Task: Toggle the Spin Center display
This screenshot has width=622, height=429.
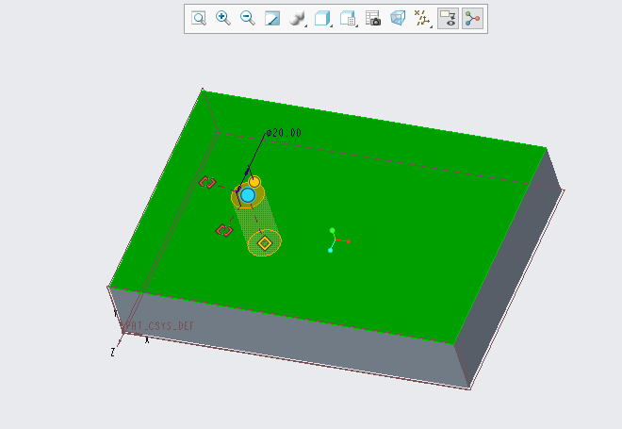Action: pos(472,18)
